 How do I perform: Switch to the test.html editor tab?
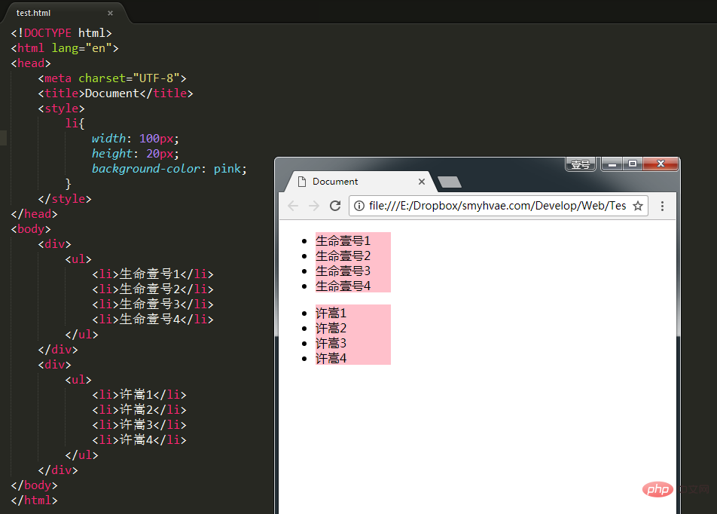point(33,14)
